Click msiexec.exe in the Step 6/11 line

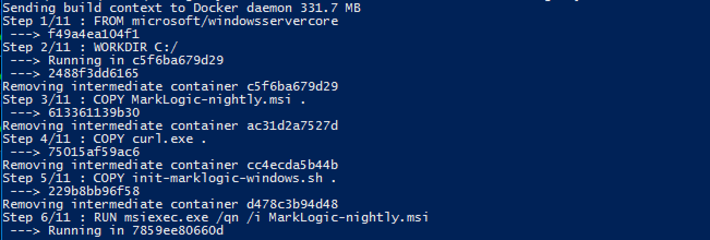167,218
